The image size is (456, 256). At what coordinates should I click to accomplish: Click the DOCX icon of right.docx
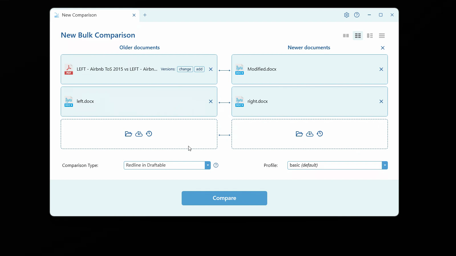tap(240, 101)
